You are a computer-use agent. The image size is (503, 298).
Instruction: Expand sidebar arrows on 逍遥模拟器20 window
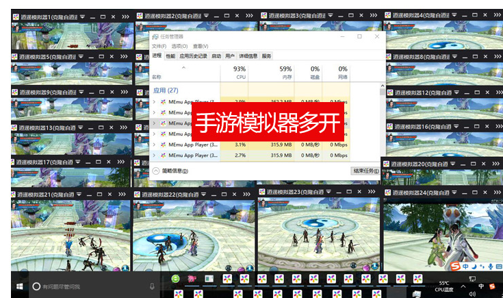coord(495,164)
